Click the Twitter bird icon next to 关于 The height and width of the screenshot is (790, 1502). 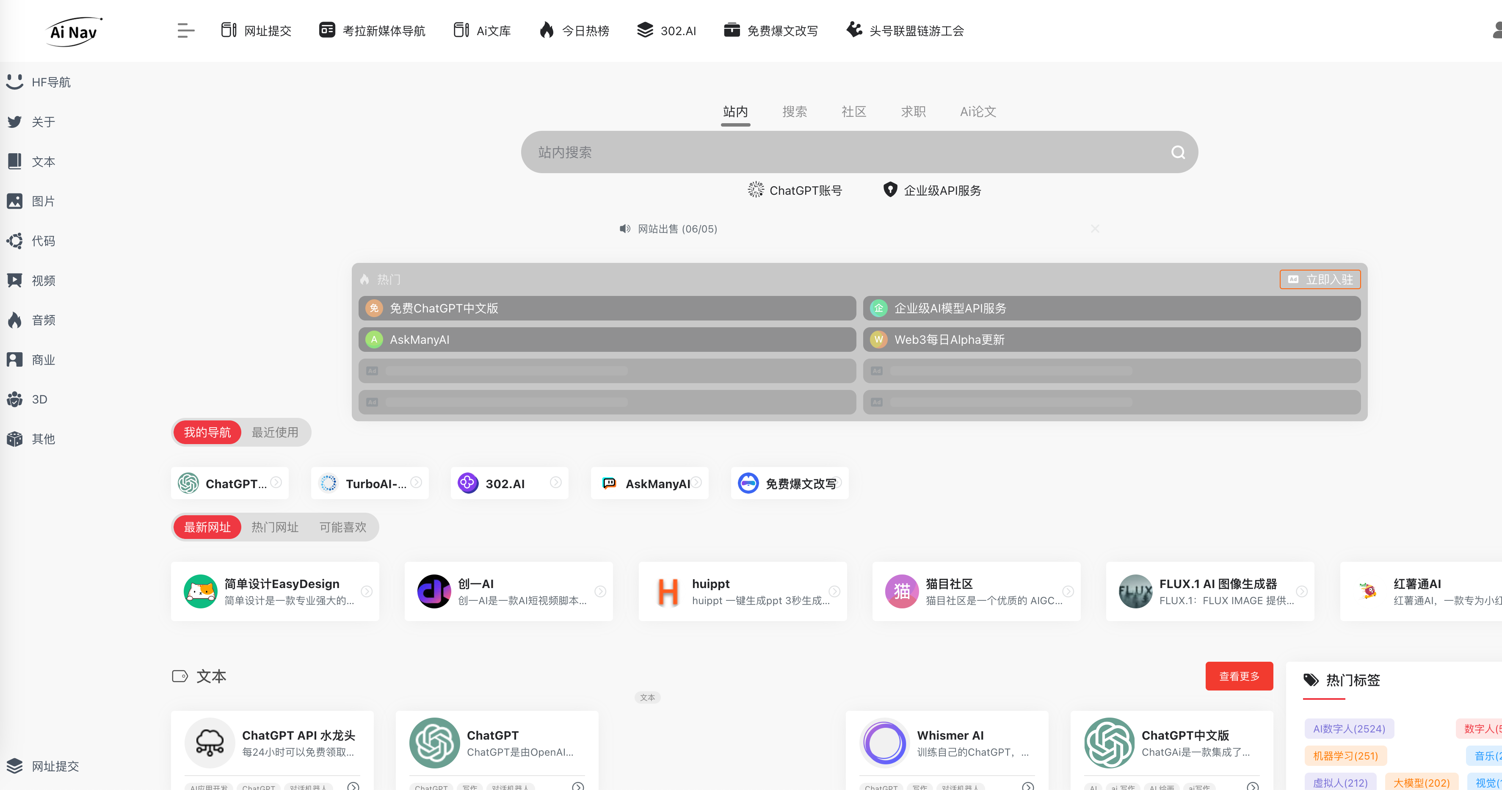click(14, 121)
